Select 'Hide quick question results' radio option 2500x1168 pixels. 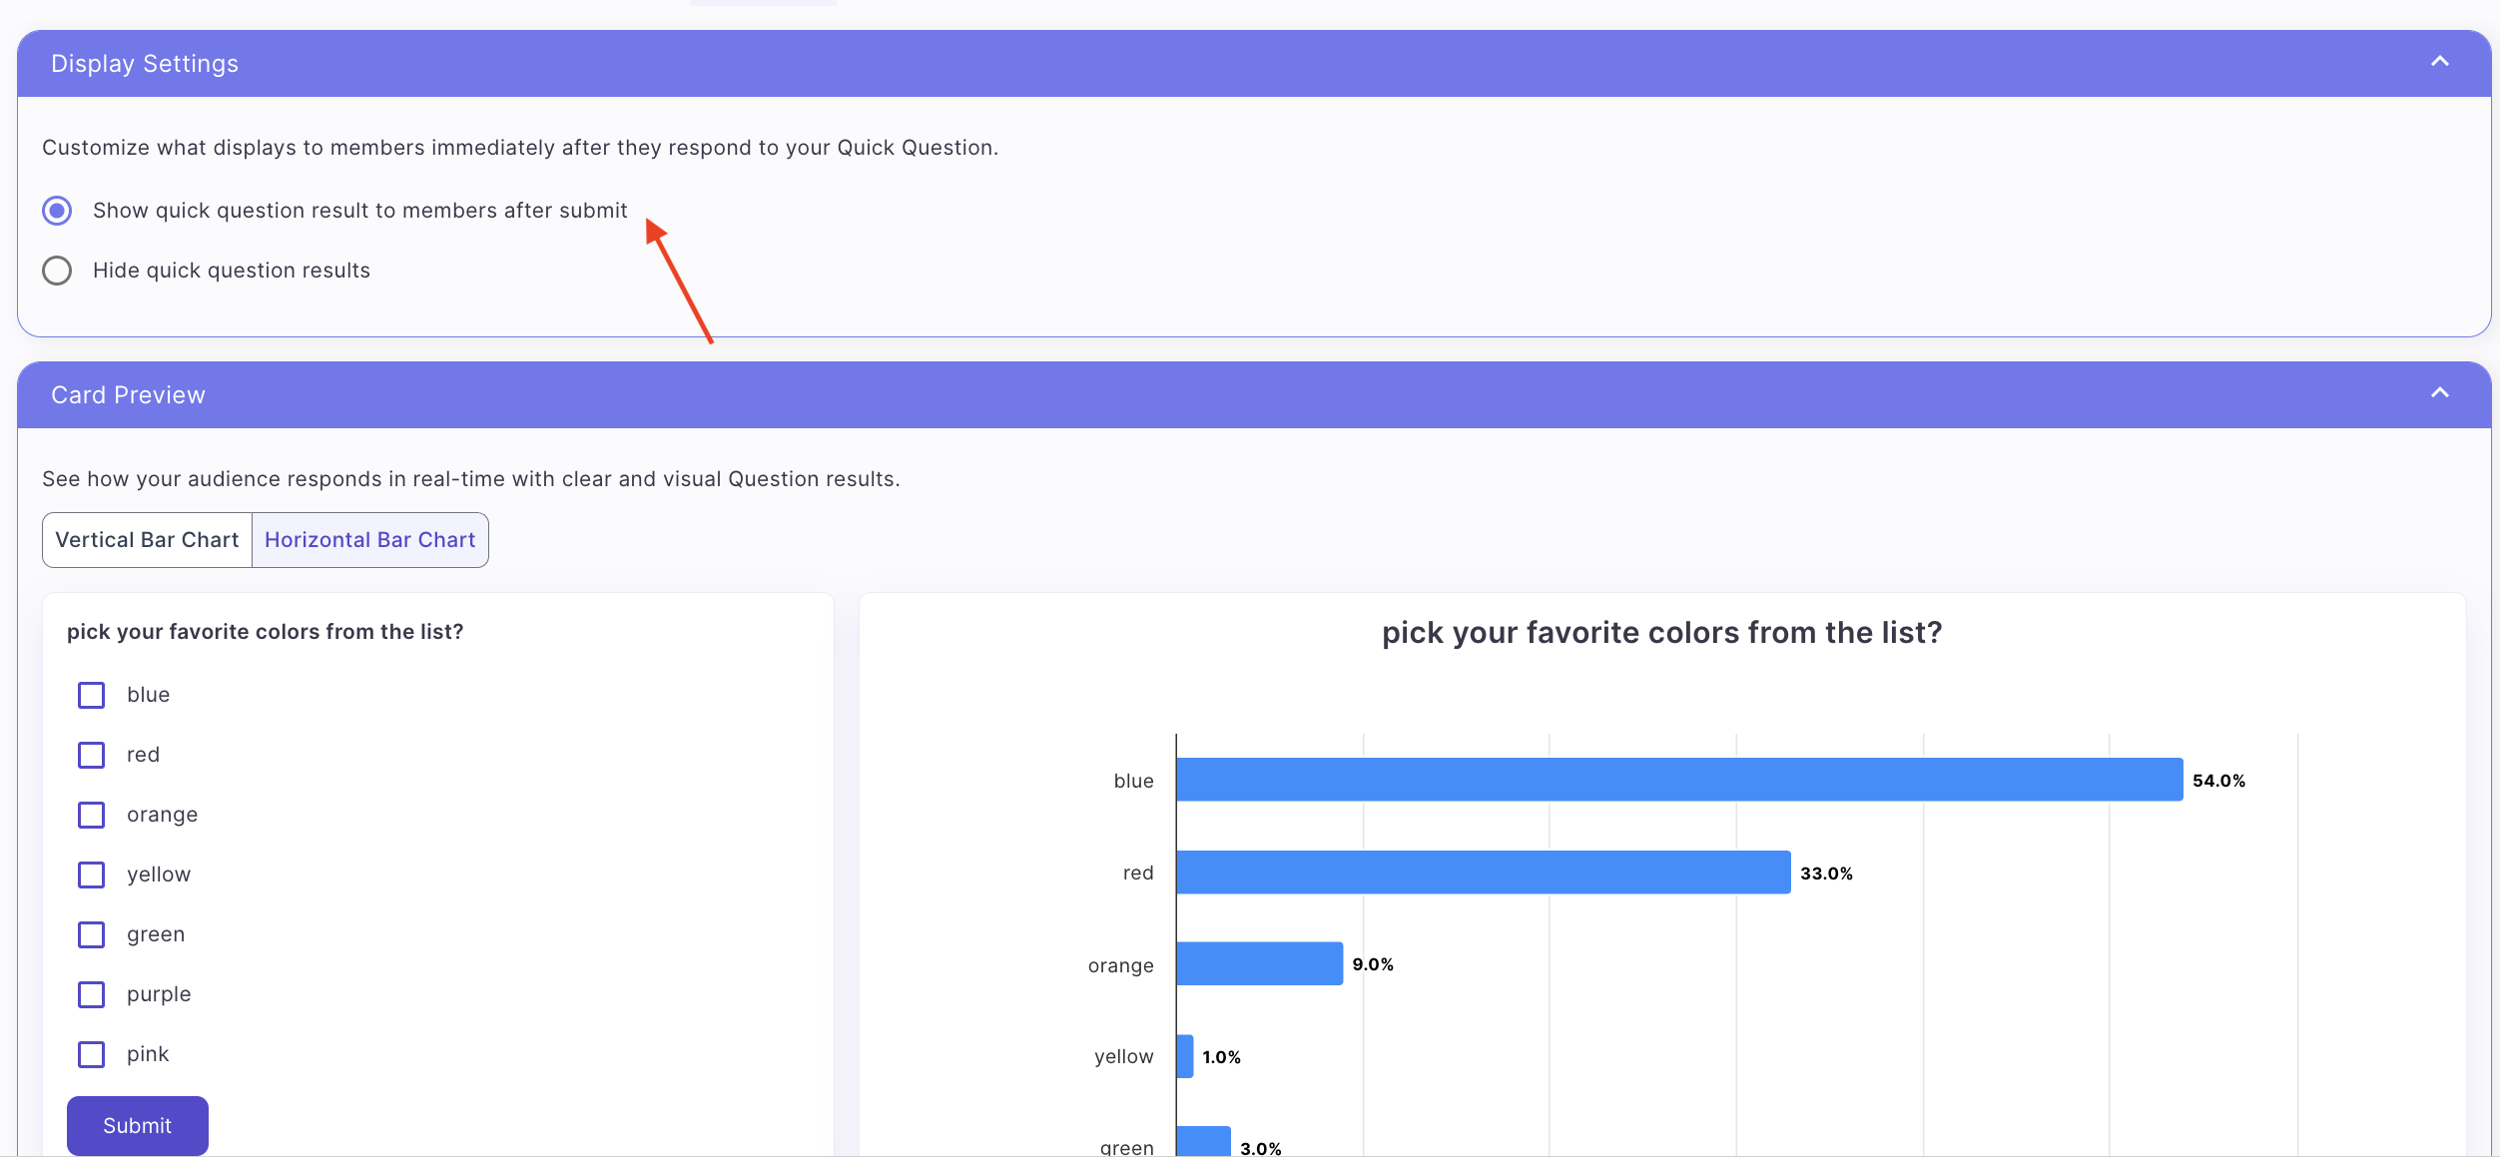point(57,271)
